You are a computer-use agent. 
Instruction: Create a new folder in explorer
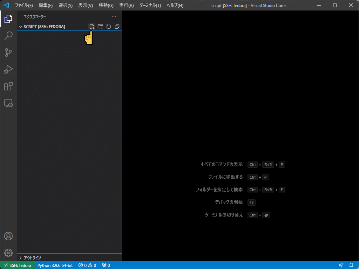click(100, 27)
